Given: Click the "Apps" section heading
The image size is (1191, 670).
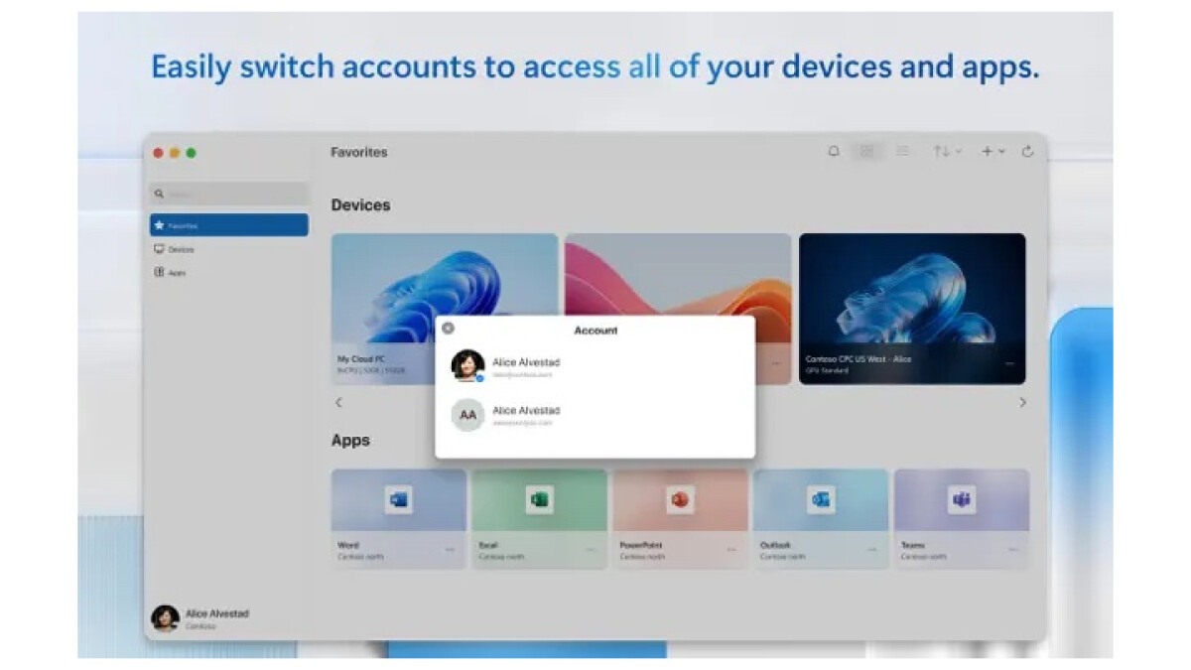Looking at the screenshot, I should pyautogui.click(x=350, y=441).
